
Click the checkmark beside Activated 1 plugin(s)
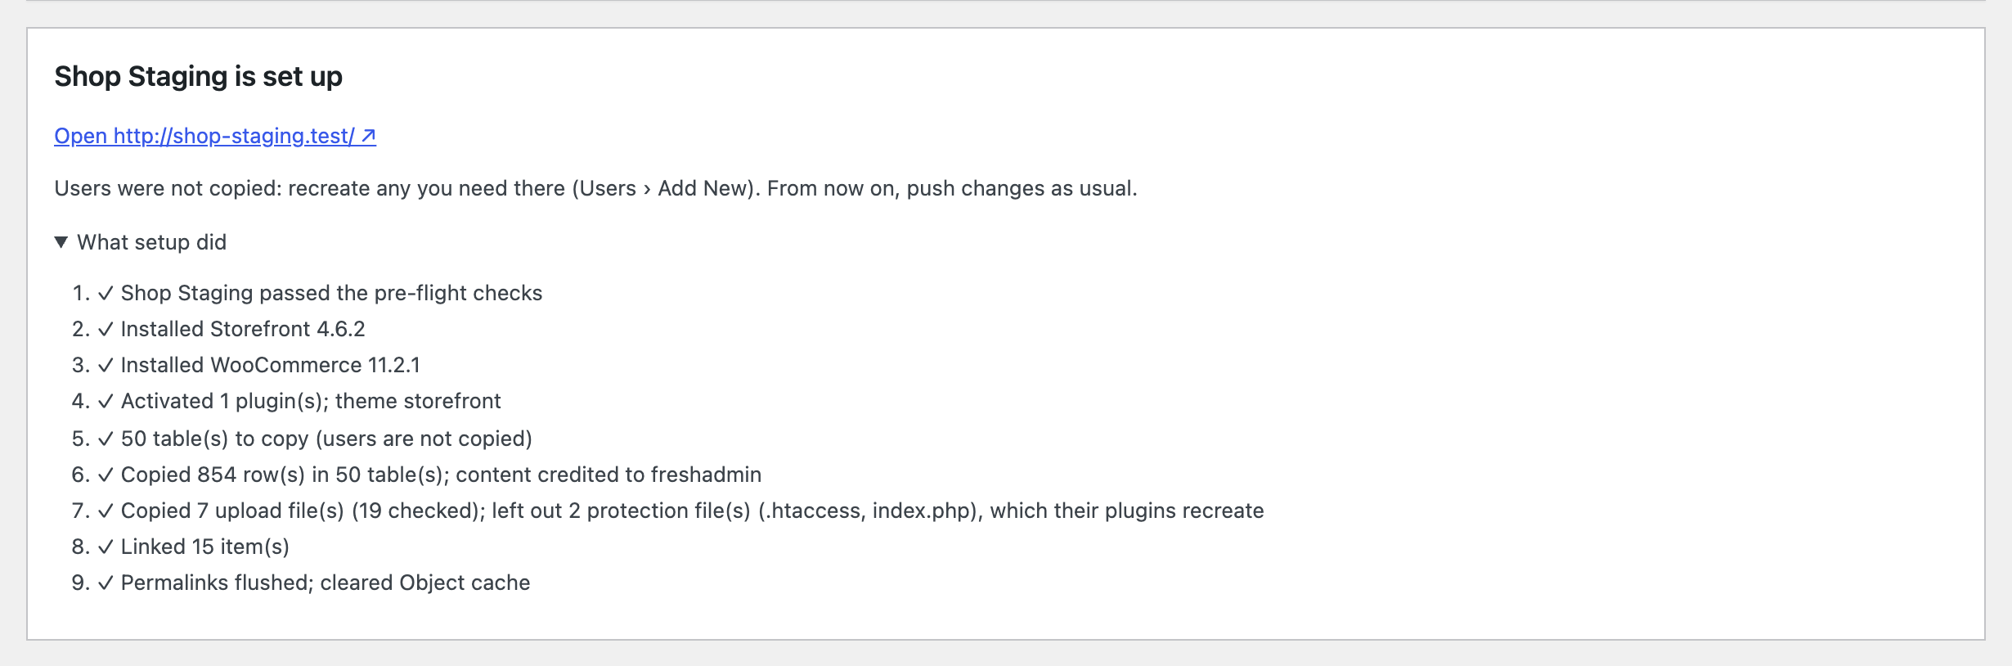106,402
